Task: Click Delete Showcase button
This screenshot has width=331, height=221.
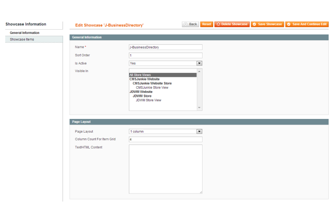Action: pos(232,24)
